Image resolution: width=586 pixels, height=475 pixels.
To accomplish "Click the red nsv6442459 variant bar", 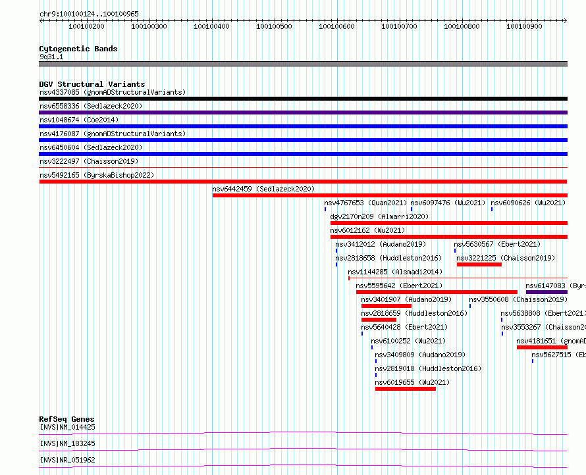I will coord(390,195).
